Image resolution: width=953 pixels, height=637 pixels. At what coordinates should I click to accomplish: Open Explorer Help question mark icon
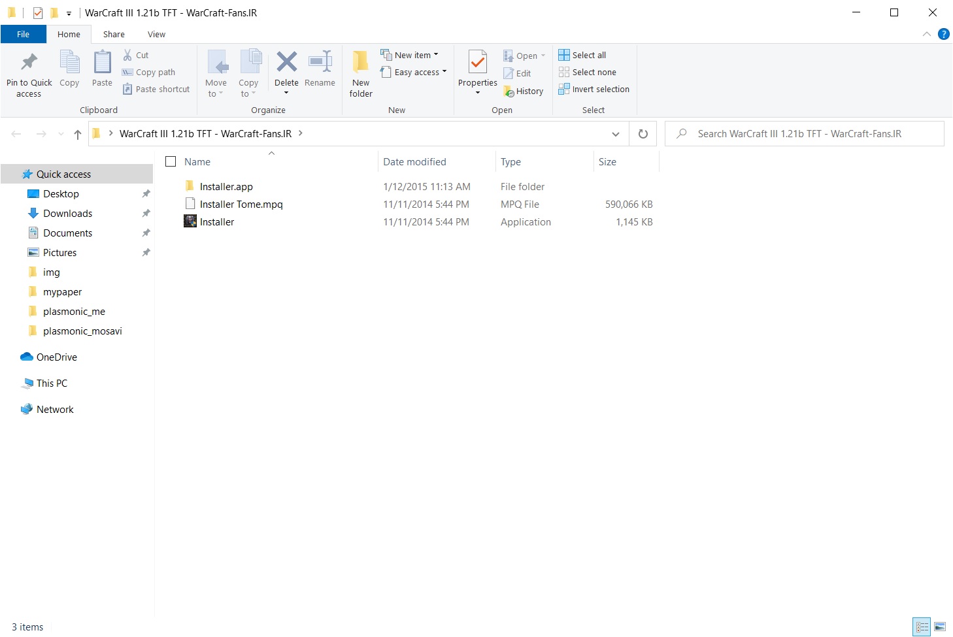pyautogui.click(x=943, y=34)
